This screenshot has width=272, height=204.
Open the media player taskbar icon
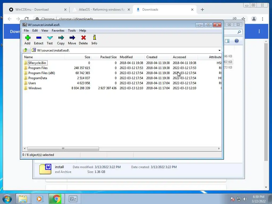tap(39, 199)
